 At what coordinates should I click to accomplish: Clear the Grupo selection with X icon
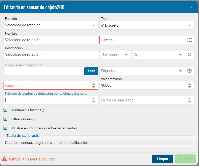click(189, 54)
